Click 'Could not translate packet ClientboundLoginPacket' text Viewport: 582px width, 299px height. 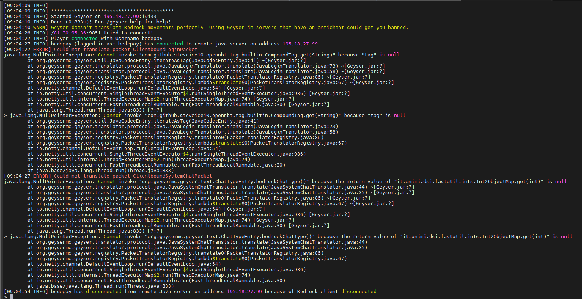coord(126,49)
